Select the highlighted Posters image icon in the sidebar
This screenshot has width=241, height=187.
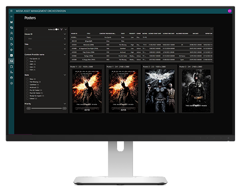(x=11, y=61)
